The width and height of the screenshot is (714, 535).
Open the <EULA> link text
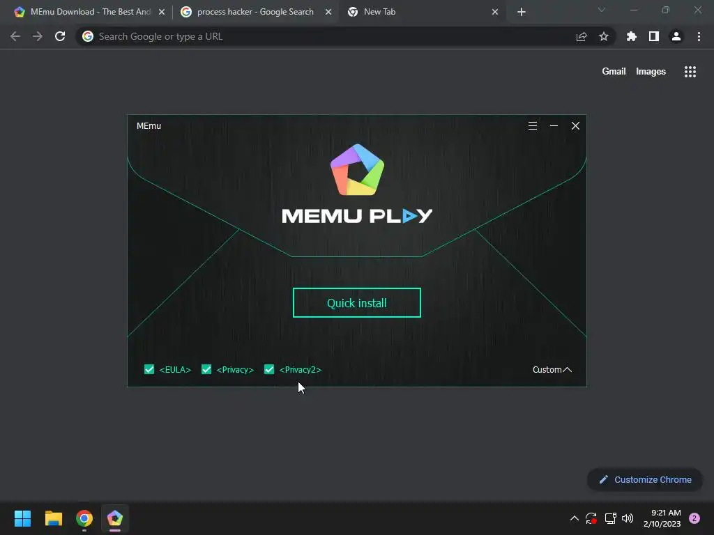(175, 369)
